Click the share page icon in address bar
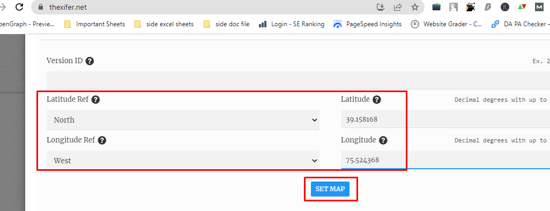 point(398,7)
